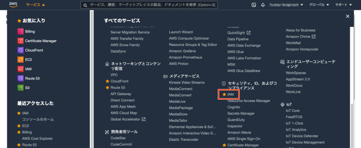
Task: Toggle star beside Route 53 in recently accessed
Action: [19, 145]
